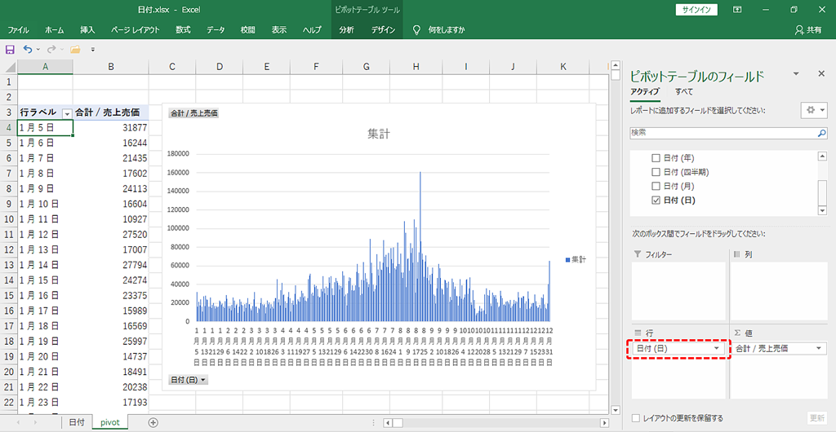Screen dimensions: 836x432
Task: Switch to the ホーム tab
Action: (x=56, y=30)
